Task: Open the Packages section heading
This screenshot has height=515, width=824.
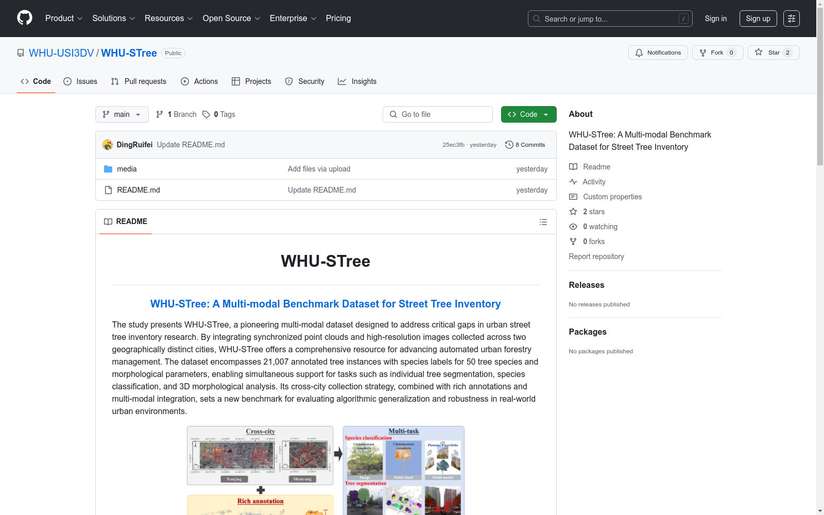Action: (588, 332)
